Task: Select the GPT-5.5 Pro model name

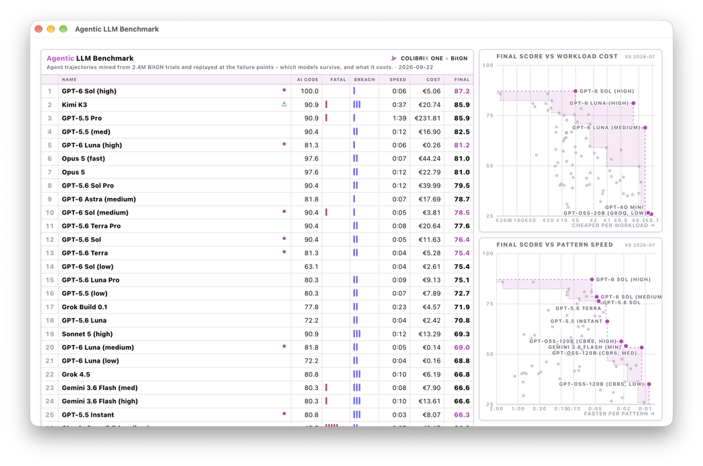Action: point(82,118)
